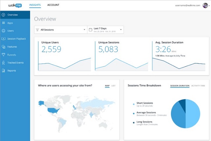This screenshot has width=211, height=141.
Task: Select the List view tab
Action: [113, 86]
